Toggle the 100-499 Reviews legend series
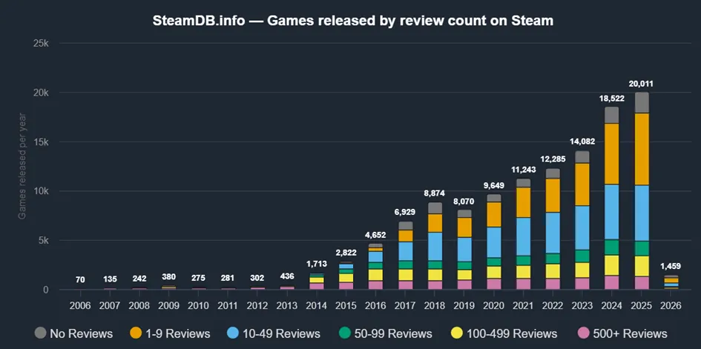This screenshot has height=349, width=701. pos(503,333)
